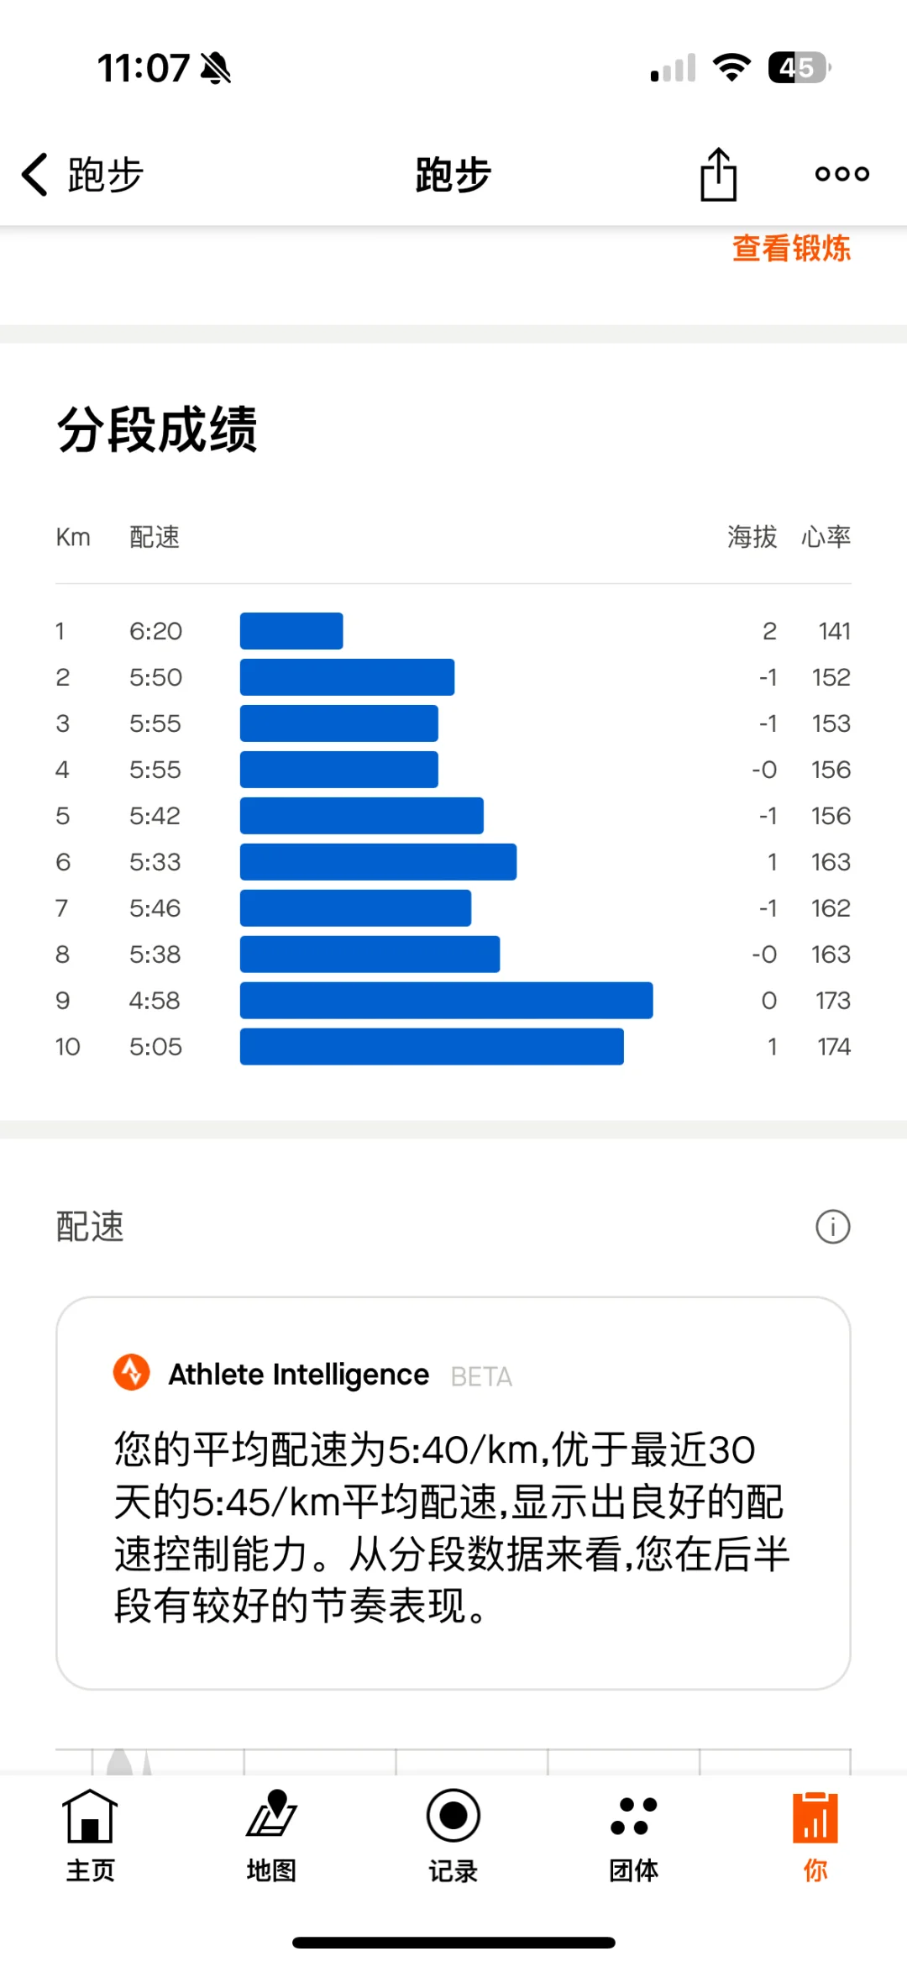This screenshot has height=1967, width=907.
Task: Tap the Athlete Intelligence orange logo
Action: tap(132, 1373)
